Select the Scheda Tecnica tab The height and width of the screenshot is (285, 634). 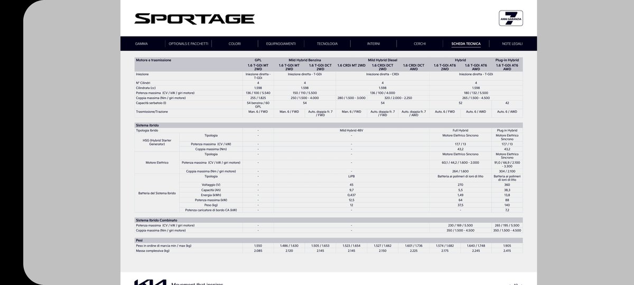pos(466,44)
